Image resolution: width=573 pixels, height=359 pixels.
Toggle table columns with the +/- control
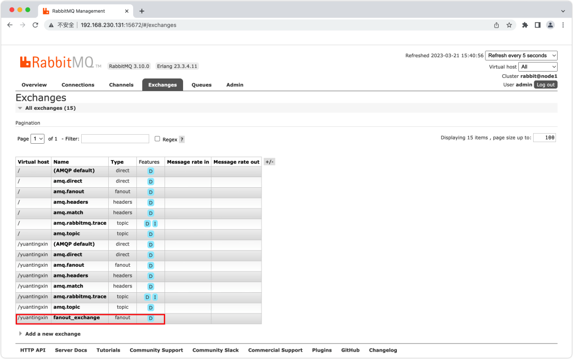point(269,161)
